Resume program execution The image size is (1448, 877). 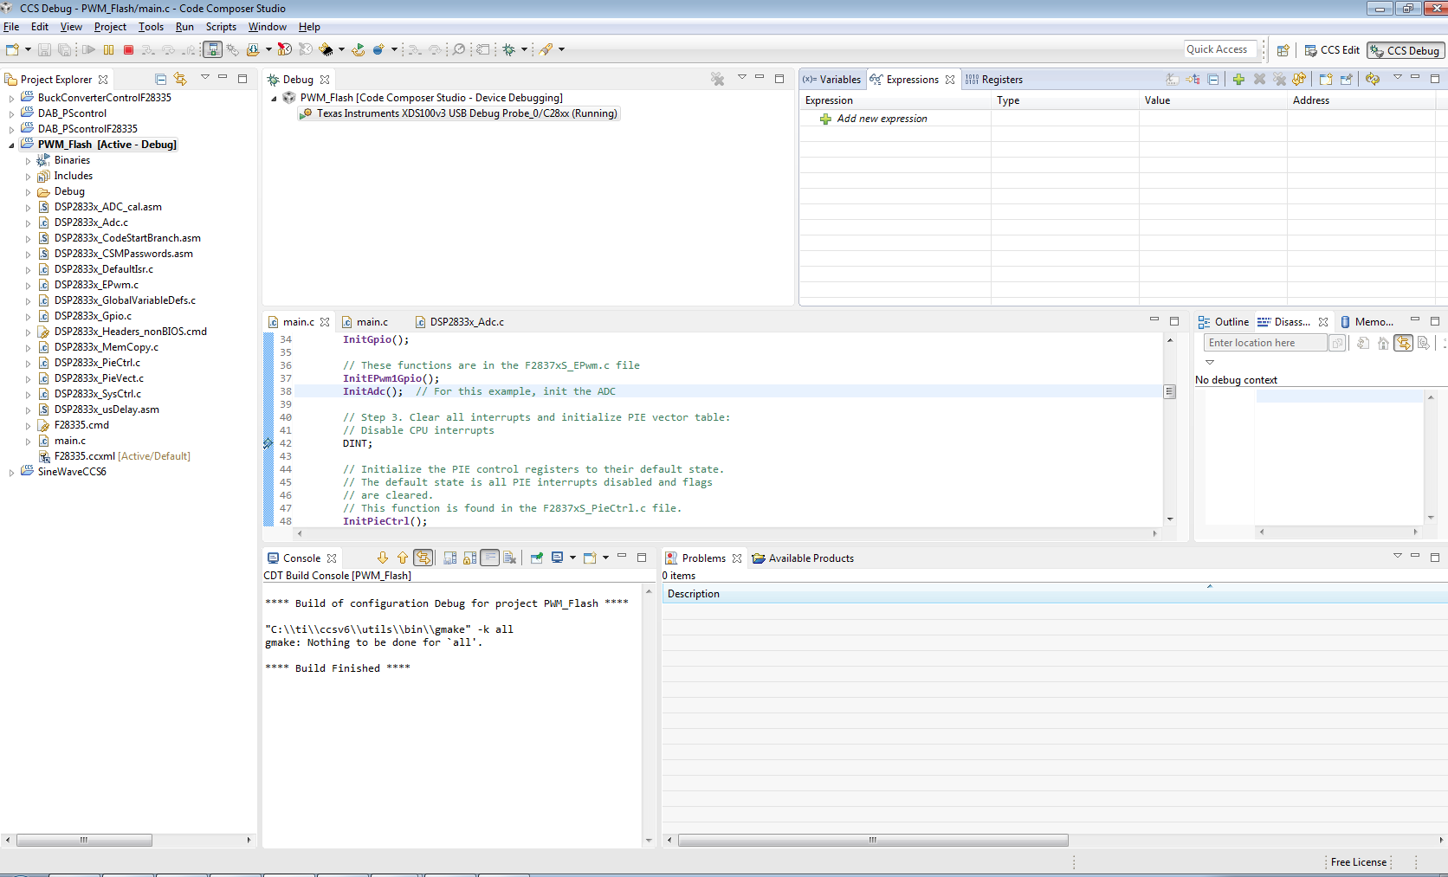(x=88, y=49)
